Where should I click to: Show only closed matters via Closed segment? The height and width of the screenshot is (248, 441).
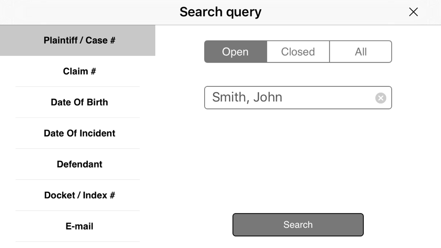298,52
